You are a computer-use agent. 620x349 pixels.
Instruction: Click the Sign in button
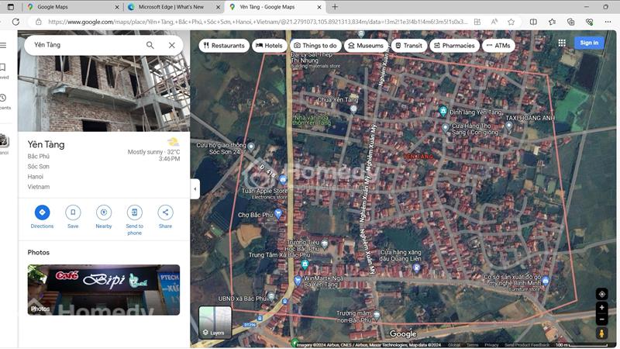point(589,43)
